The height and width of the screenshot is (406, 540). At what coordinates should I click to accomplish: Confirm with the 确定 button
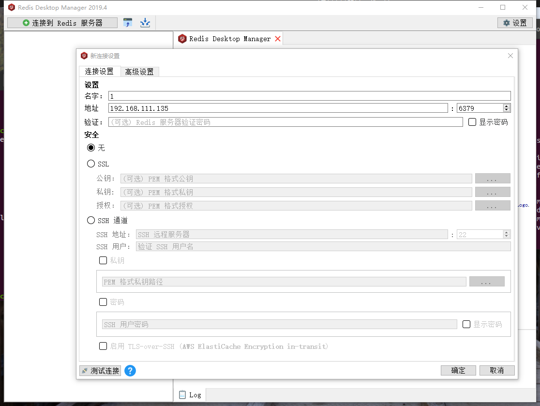[458, 370]
